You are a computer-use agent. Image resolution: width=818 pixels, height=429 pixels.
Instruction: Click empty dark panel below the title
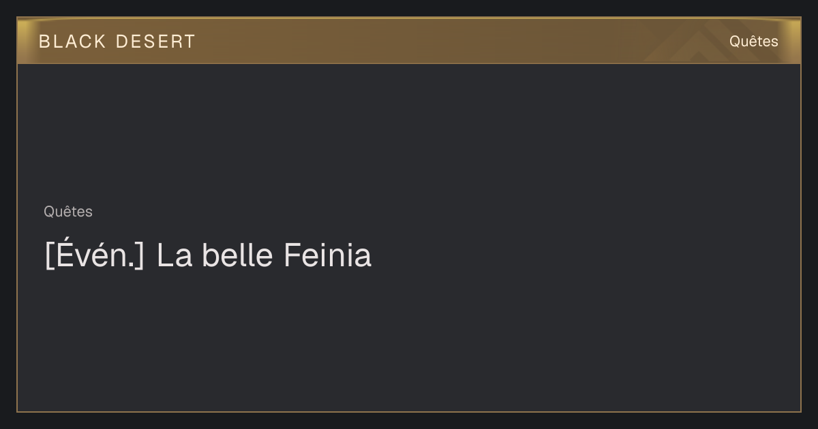409,340
